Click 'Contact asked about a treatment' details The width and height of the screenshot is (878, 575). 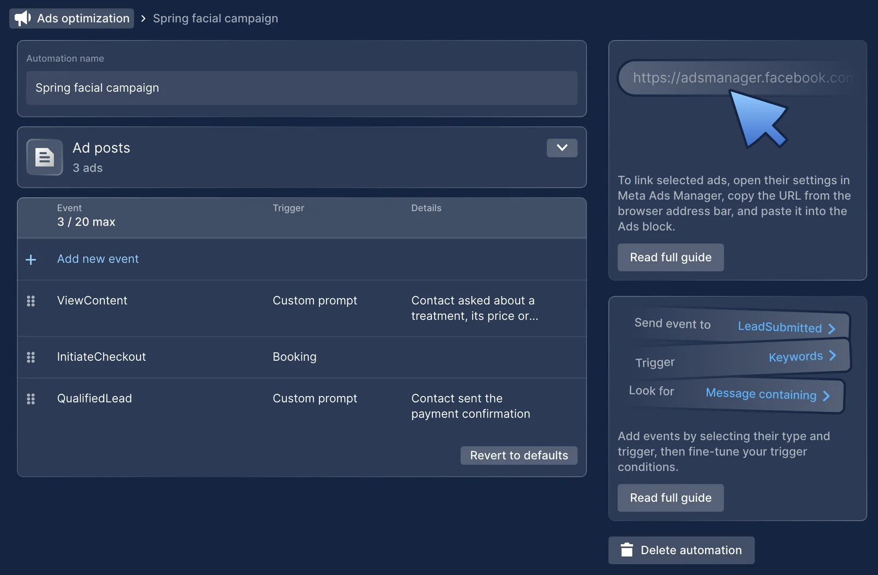coord(475,308)
